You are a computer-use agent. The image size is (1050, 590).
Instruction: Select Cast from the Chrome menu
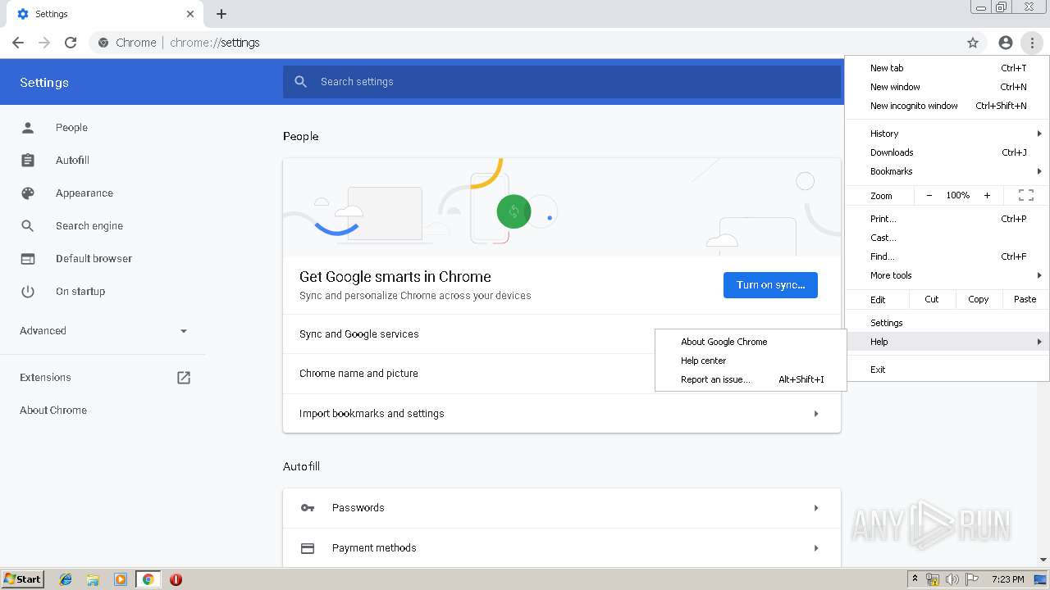pos(947,238)
